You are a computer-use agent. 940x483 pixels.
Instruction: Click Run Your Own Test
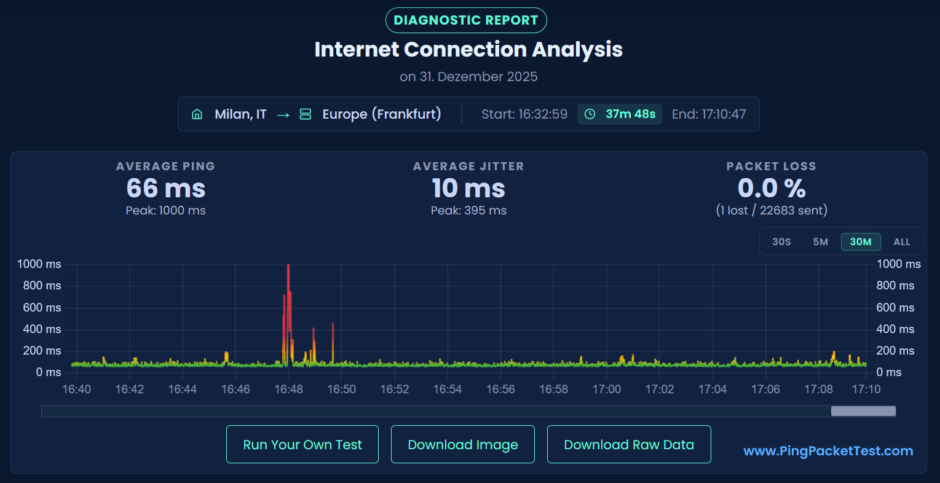(302, 444)
